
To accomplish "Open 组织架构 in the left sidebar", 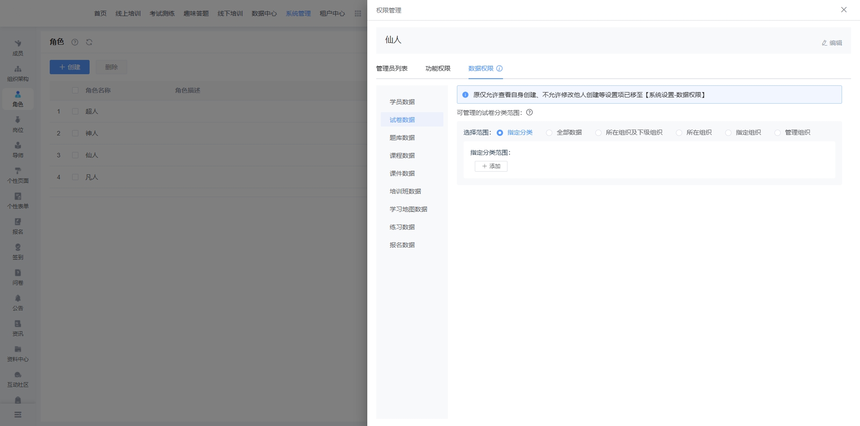I will [x=18, y=73].
